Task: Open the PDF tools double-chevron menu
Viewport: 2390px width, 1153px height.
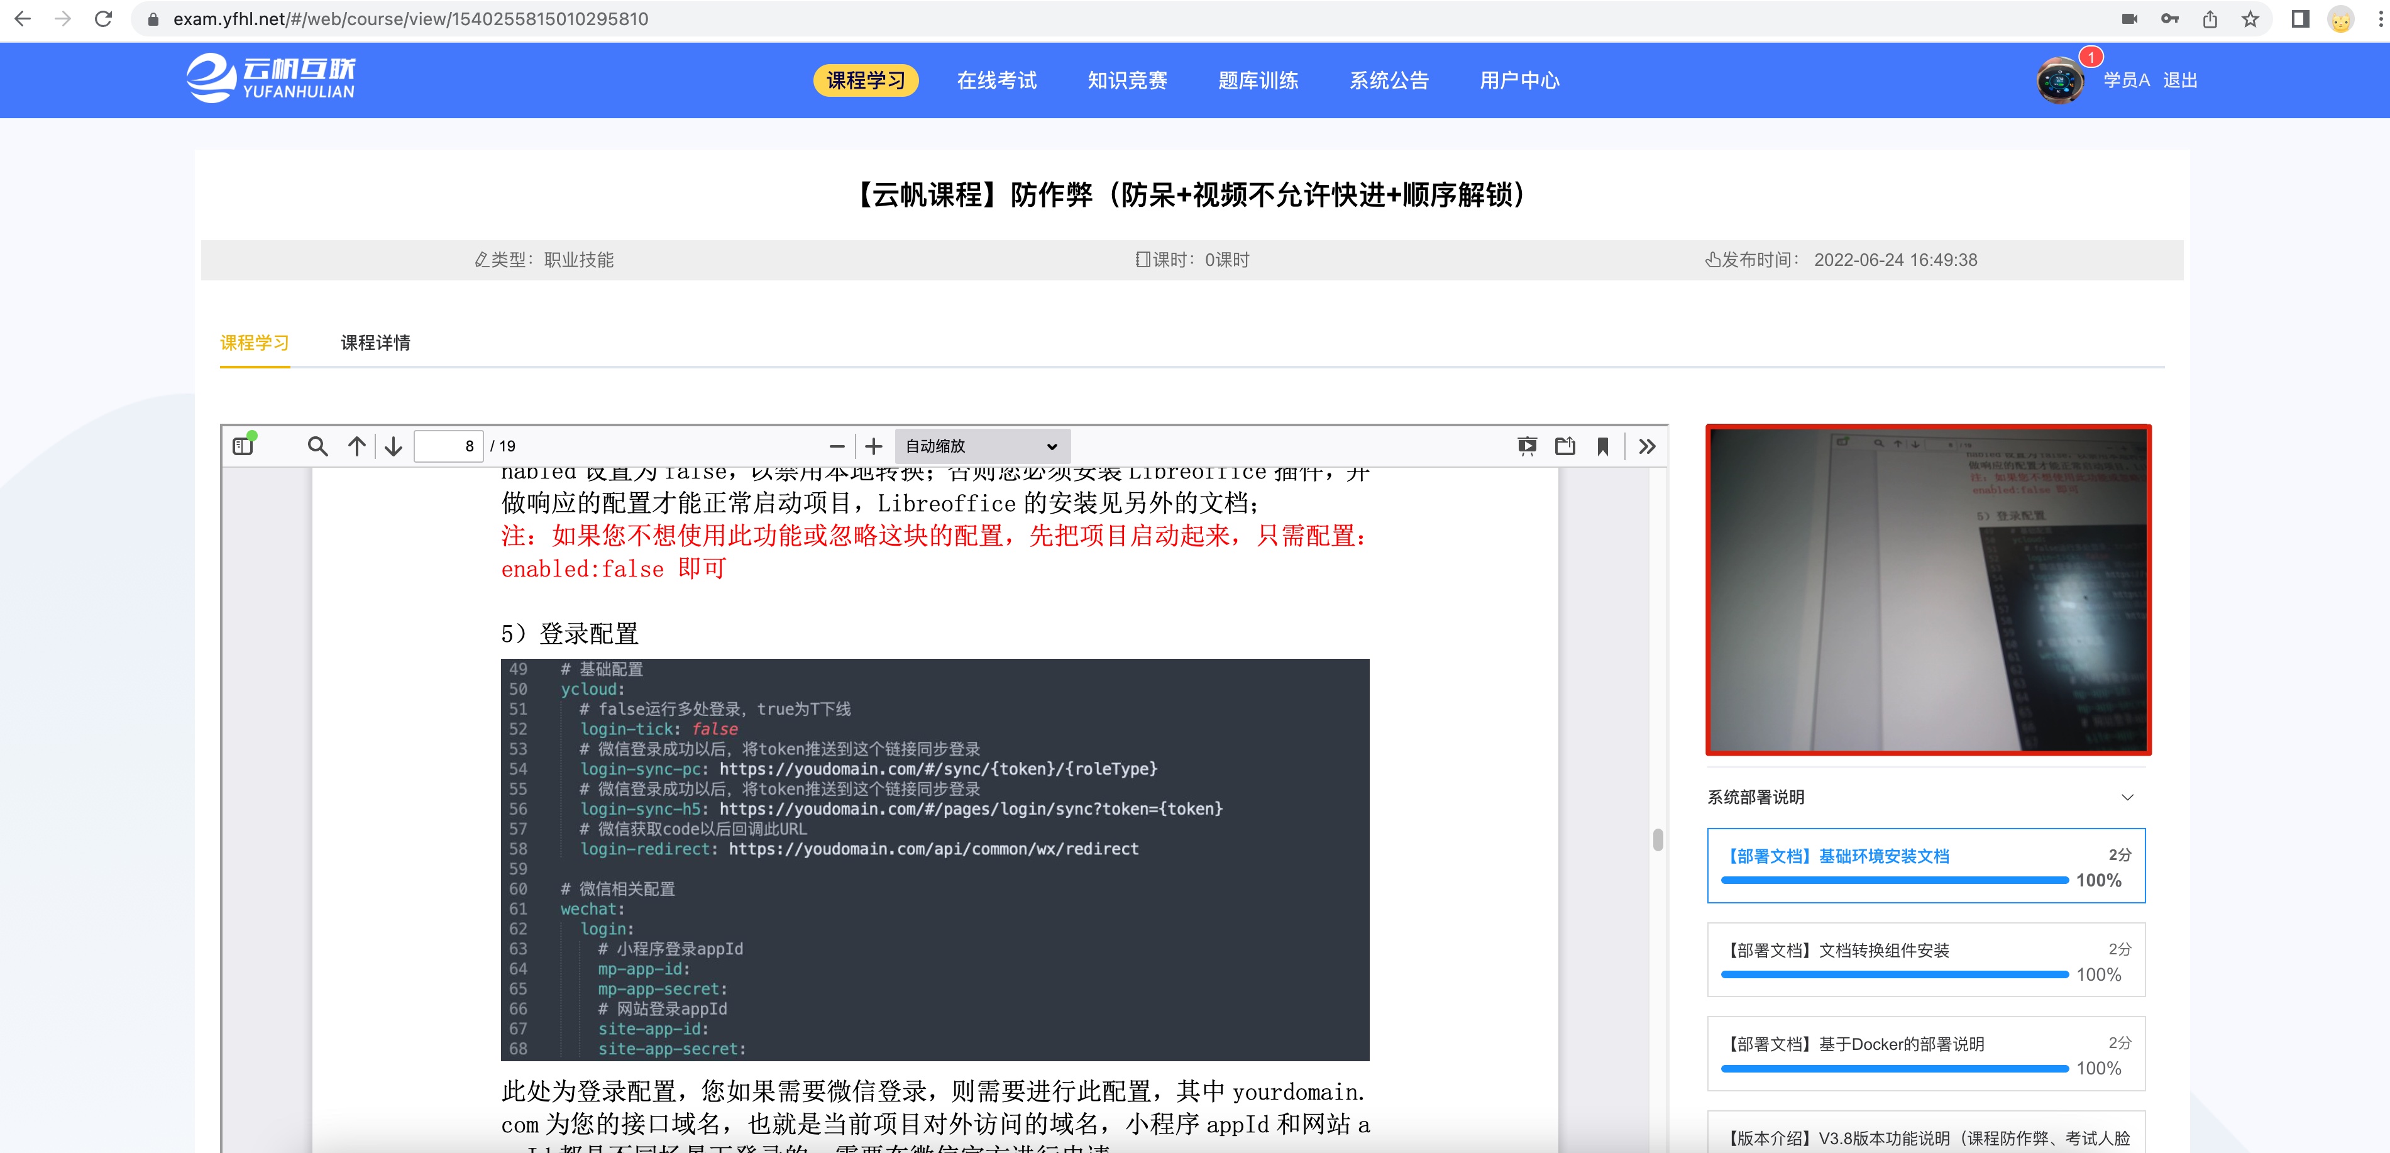Action: click(1647, 446)
